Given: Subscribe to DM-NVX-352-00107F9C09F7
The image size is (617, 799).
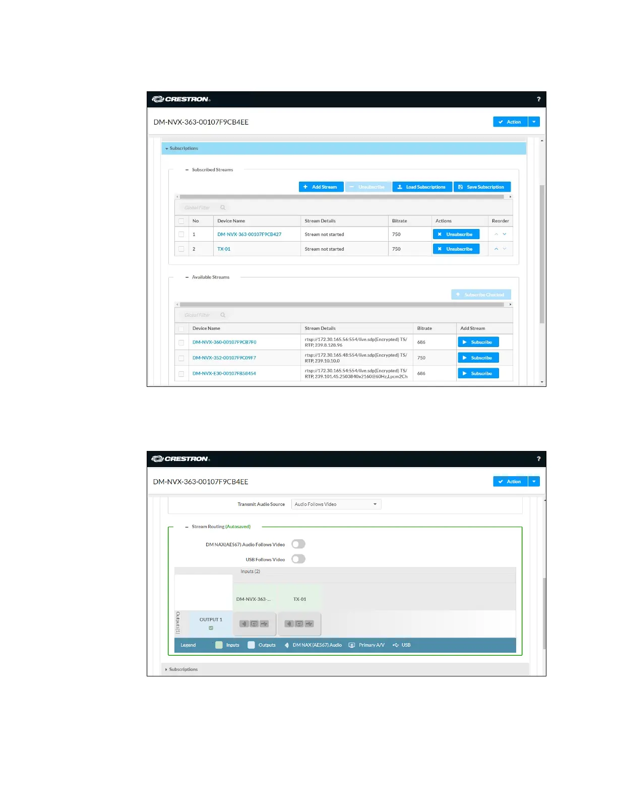Looking at the screenshot, I should pyautogui.click(x=478, y=358).
